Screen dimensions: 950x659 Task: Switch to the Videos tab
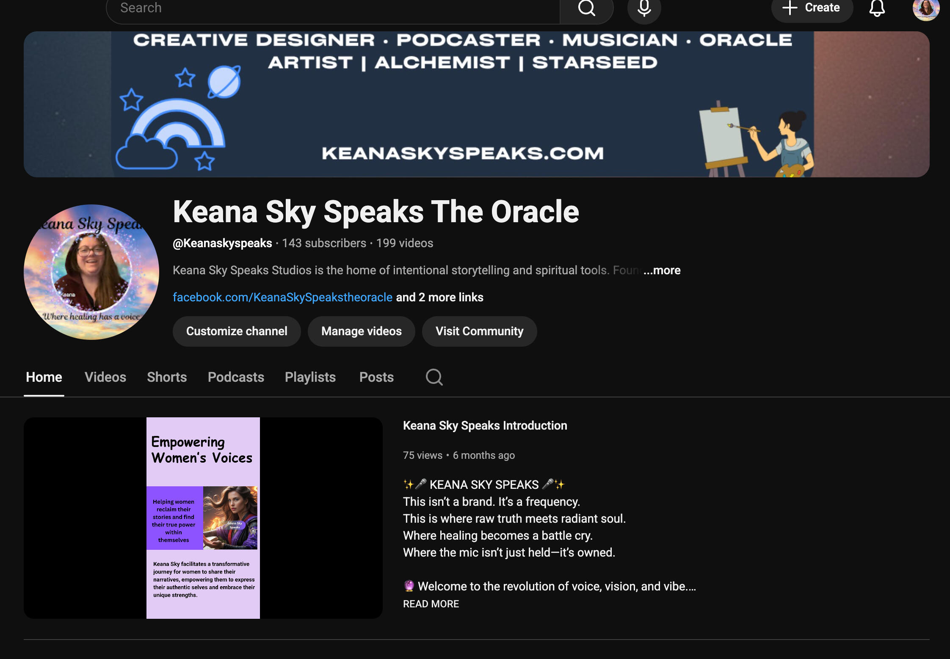click(105, 377)
